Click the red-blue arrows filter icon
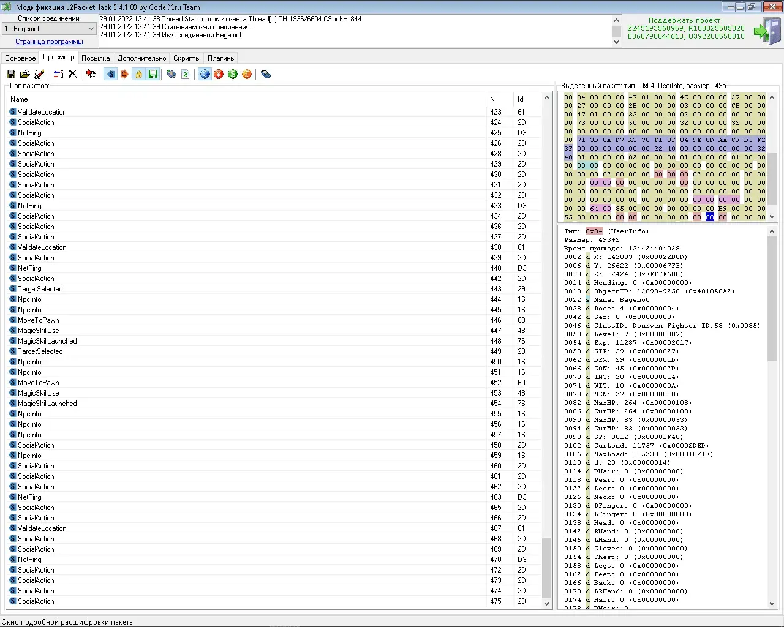 (x=58, y=74)
